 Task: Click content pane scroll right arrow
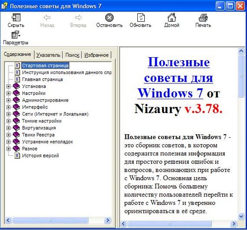point(234,224)
